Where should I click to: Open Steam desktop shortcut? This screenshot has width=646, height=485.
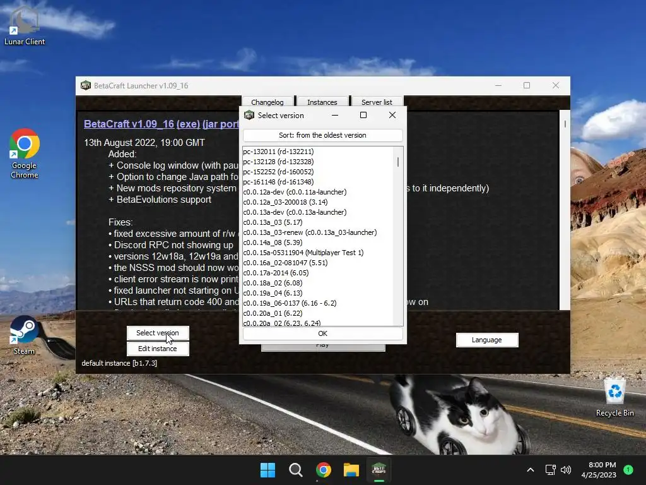coord(24,335)
